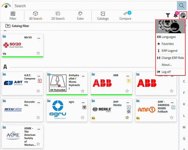Click V11 badge on AHP Merkle card
Viewport: 188px width, 150px height.
tap(93, 118)
